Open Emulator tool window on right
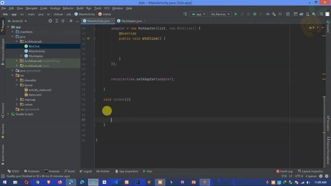The height and width of the screenshot is (186, 331). click(328, 123)
